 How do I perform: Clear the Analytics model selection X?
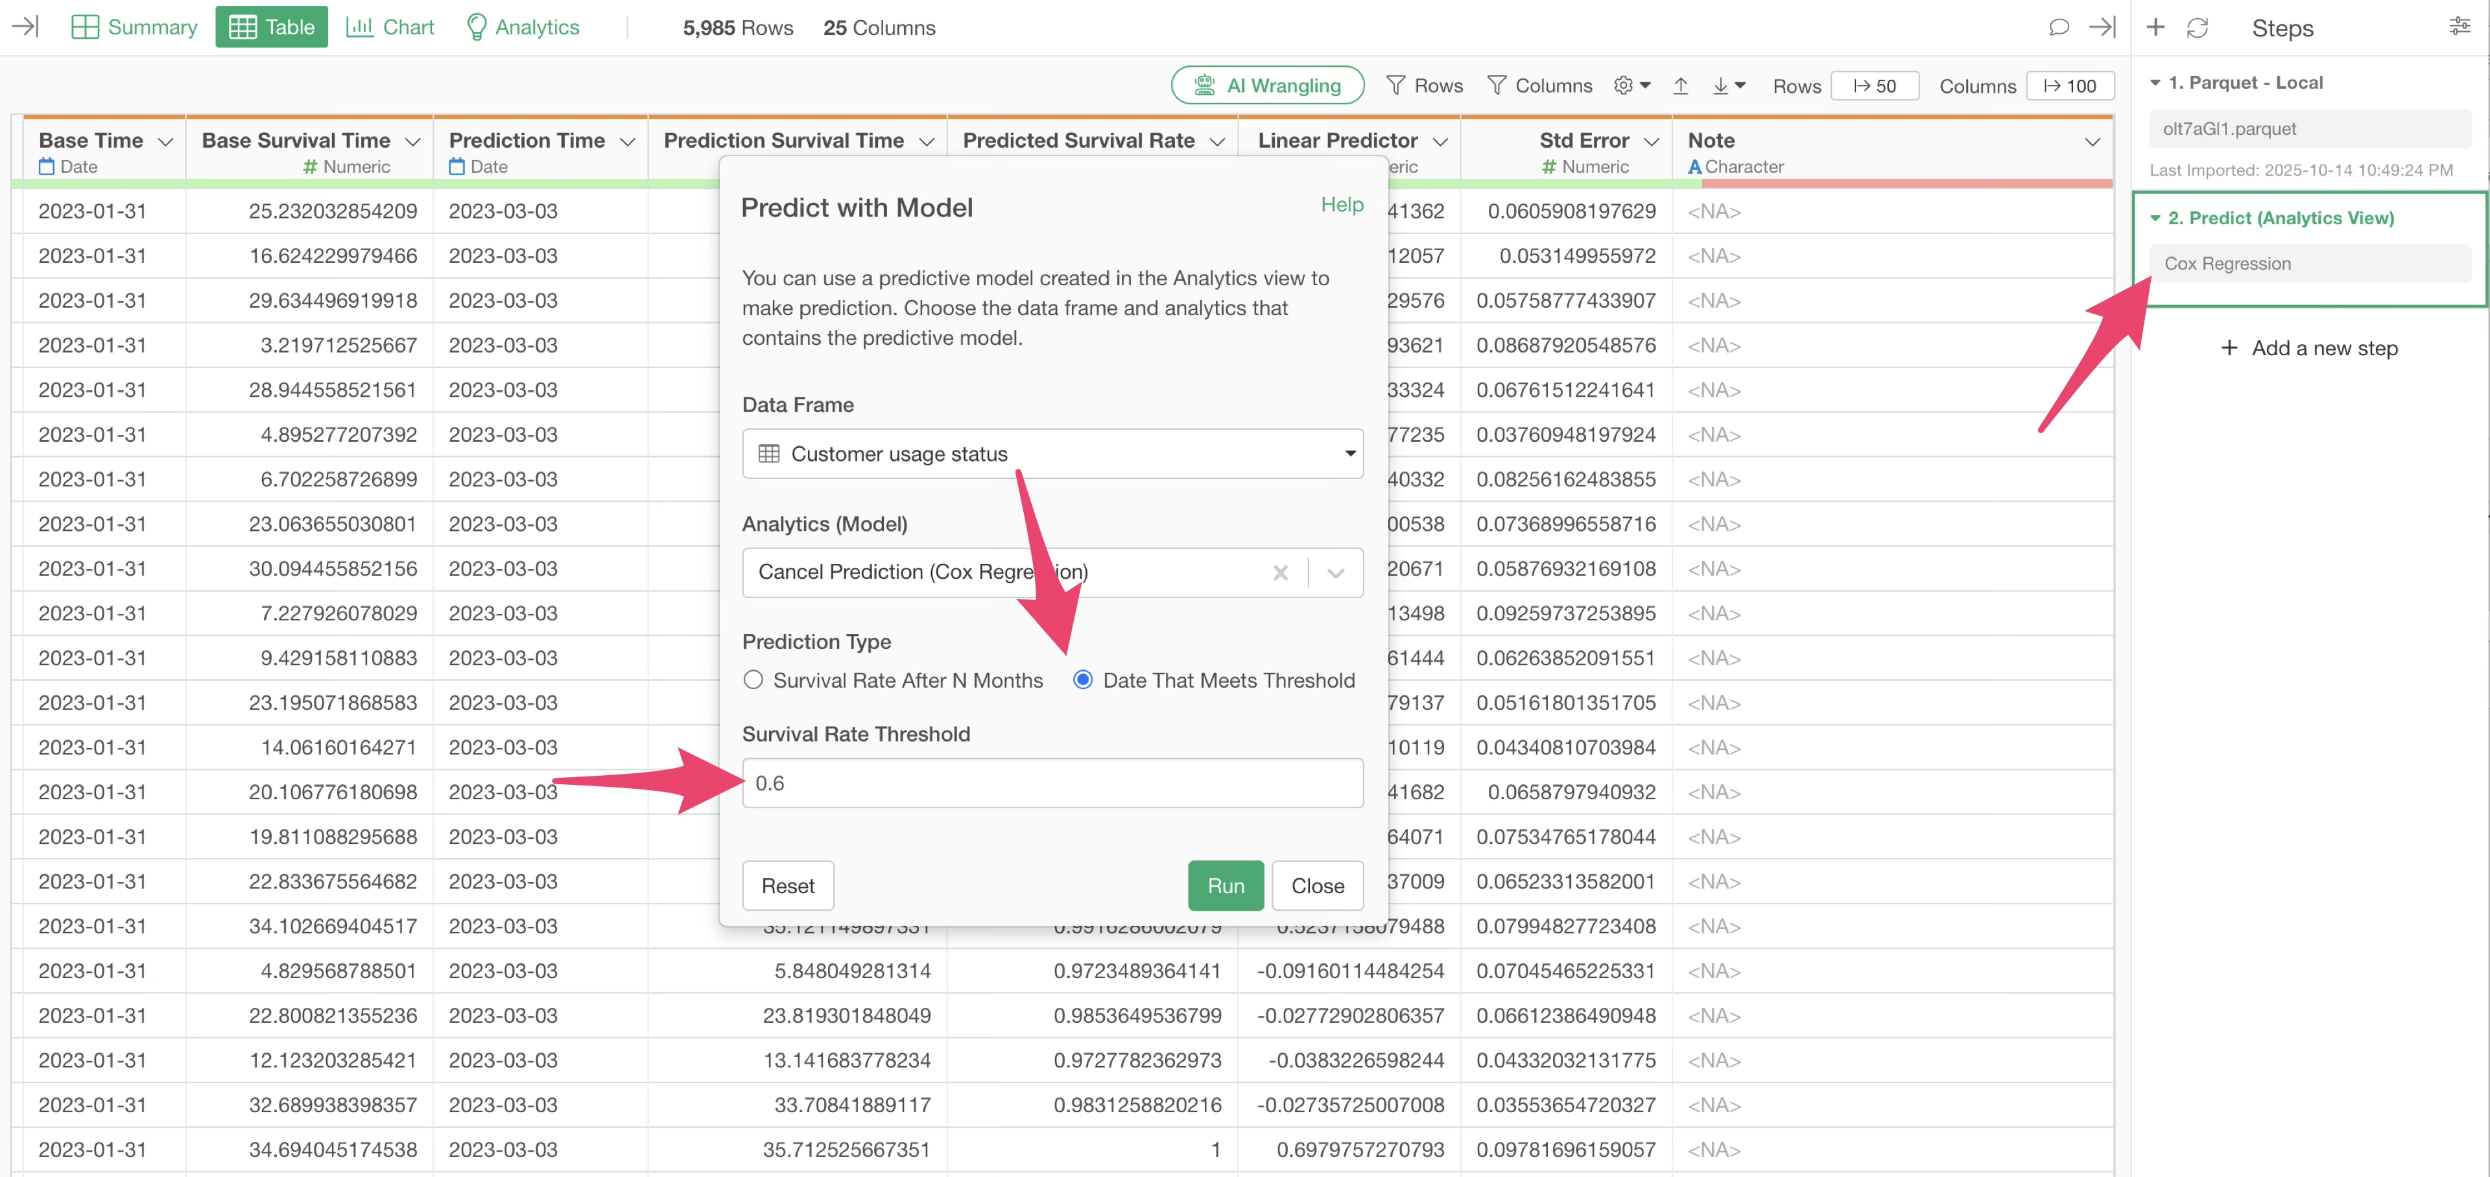point(1281,573)
